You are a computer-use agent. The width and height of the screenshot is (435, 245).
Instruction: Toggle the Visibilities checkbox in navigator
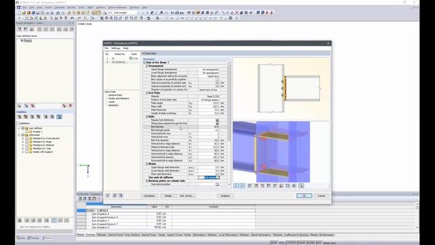[x=18, y=123]
